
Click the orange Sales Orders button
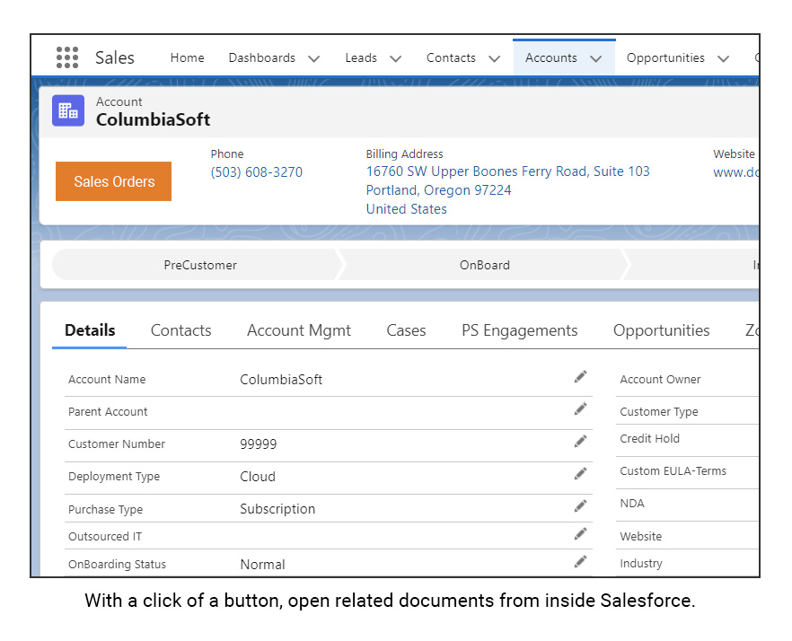click(x=114, y=181)
